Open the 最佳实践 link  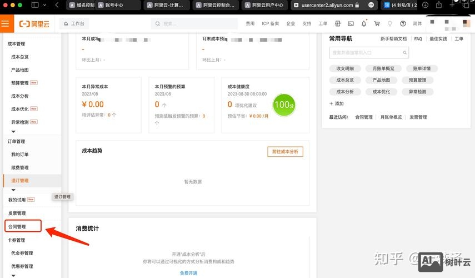[x=438, y=39]
